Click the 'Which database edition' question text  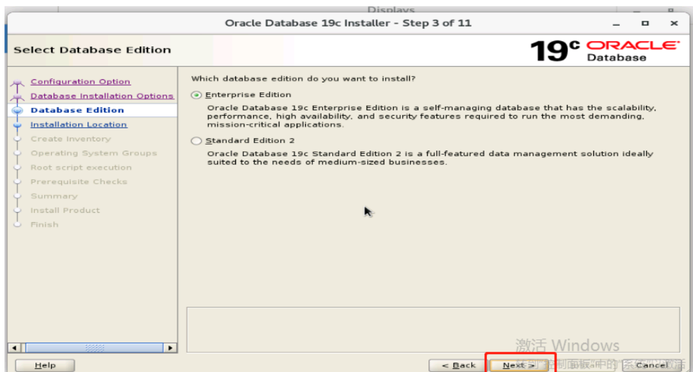303,79
